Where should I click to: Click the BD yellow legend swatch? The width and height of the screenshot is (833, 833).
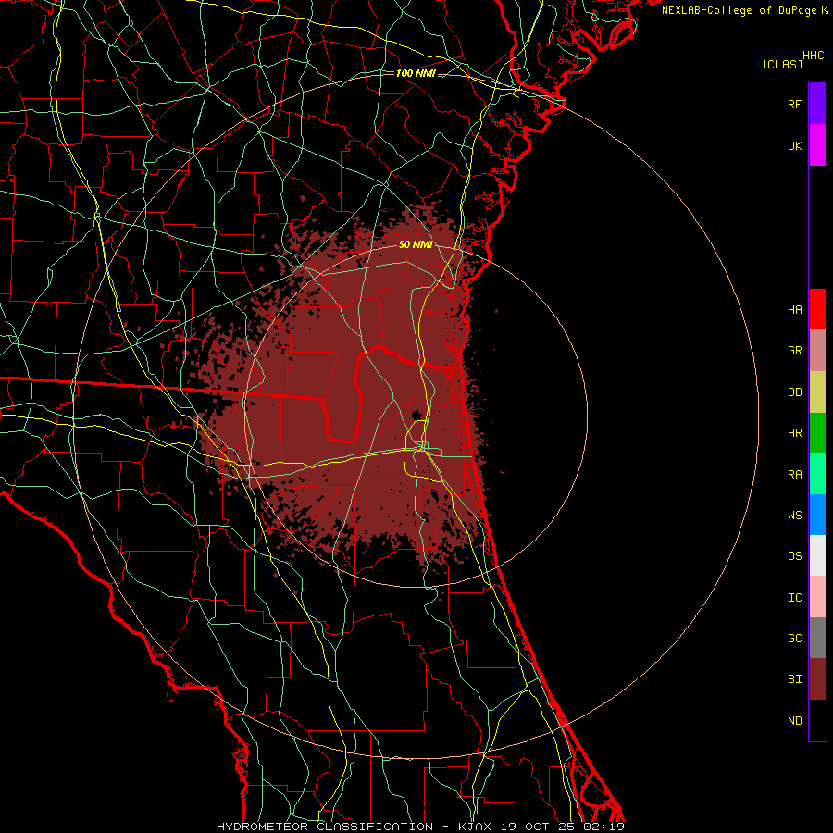817,392
